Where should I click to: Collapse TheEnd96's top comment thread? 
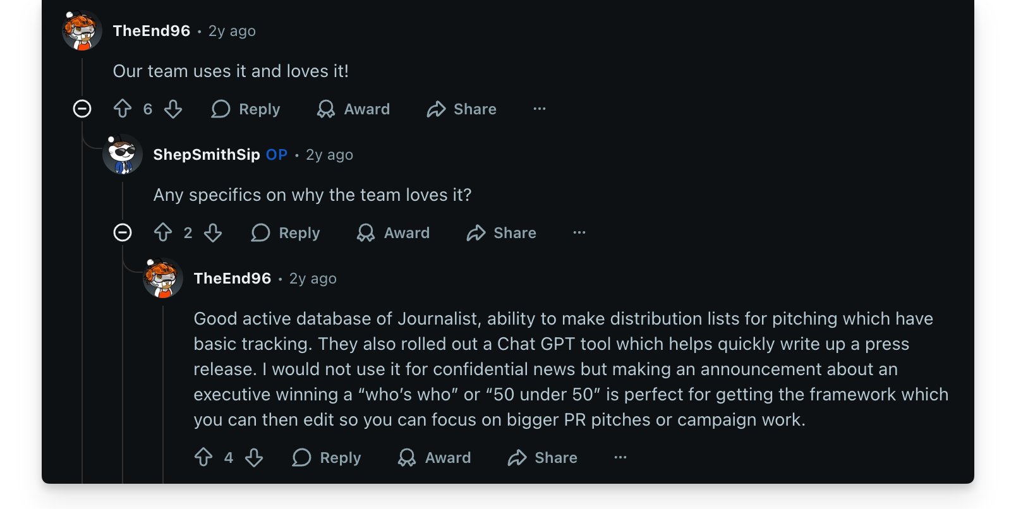pos(82,109)
